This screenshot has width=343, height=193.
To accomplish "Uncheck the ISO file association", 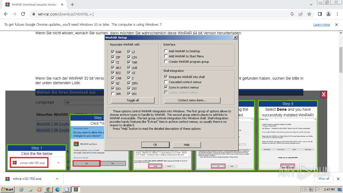I will pos(113,88).
